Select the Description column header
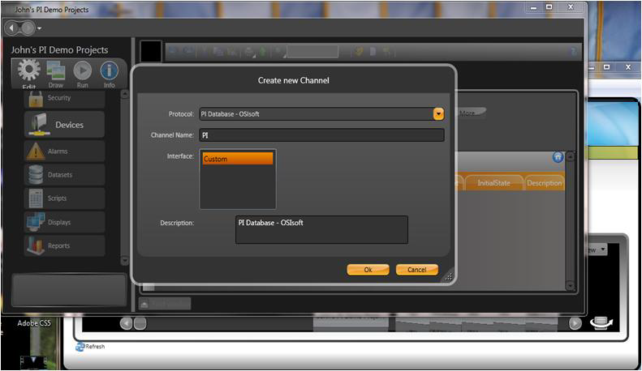 coord(544,183)
